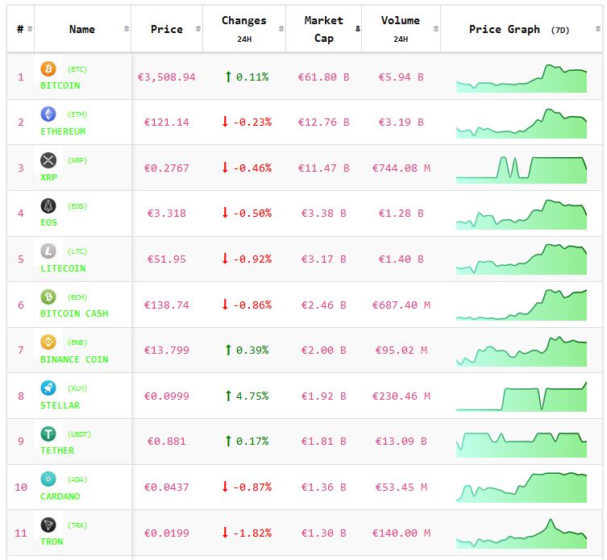
Task: Click the Binance Coin logo icon
Action: coord(48,342)
